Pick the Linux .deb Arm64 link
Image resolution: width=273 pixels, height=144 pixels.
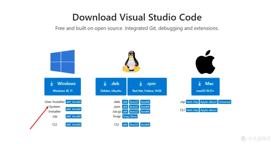(145, 102)
